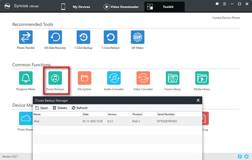Click the Current Device: iPhone label
Screen dimensions: 252x160
click(x=226, y=18)
